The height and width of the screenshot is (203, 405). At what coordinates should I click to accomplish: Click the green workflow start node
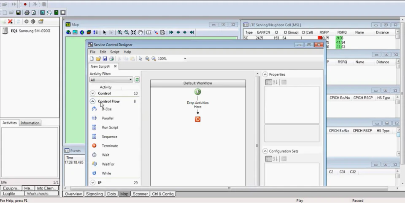(x=197, y=92)
